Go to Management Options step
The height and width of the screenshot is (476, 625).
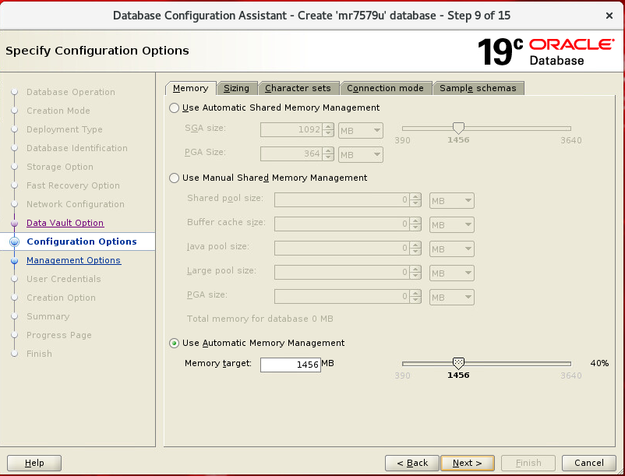[x=74, y=260]
